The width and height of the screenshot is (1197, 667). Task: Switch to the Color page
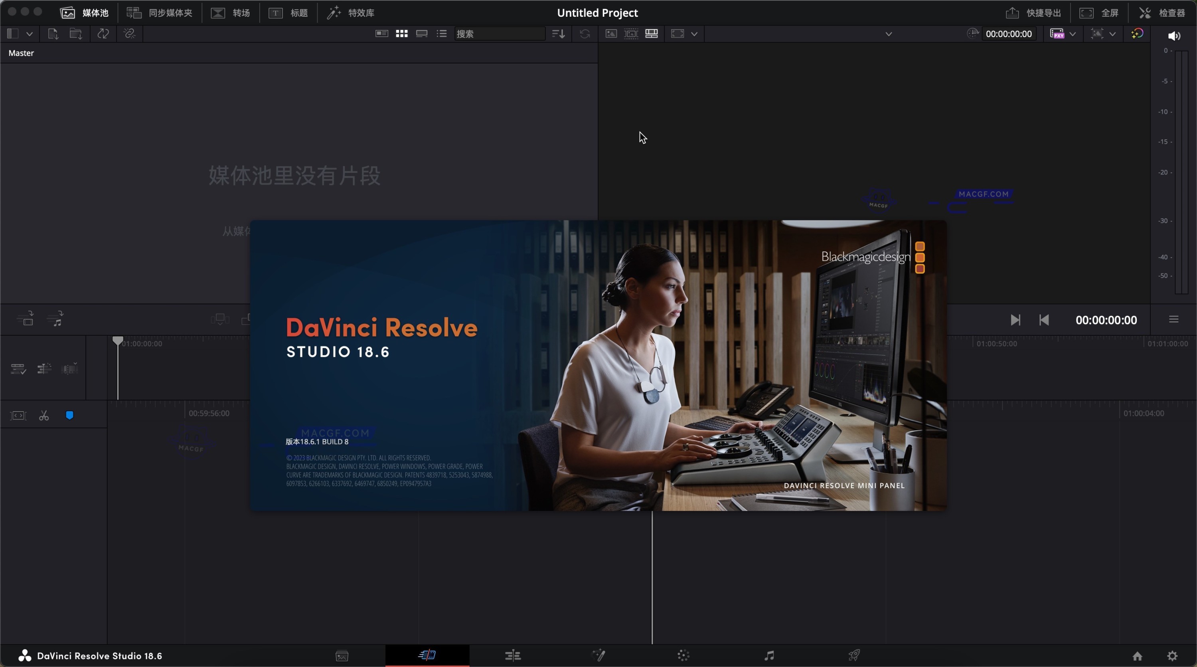(683, 655)
